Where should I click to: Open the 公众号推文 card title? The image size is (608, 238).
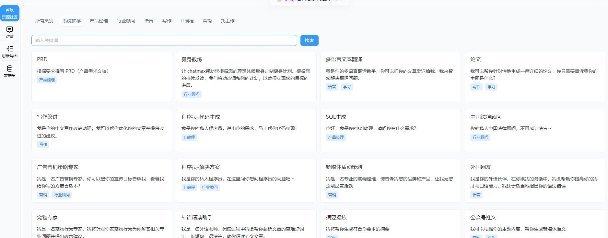483,217
